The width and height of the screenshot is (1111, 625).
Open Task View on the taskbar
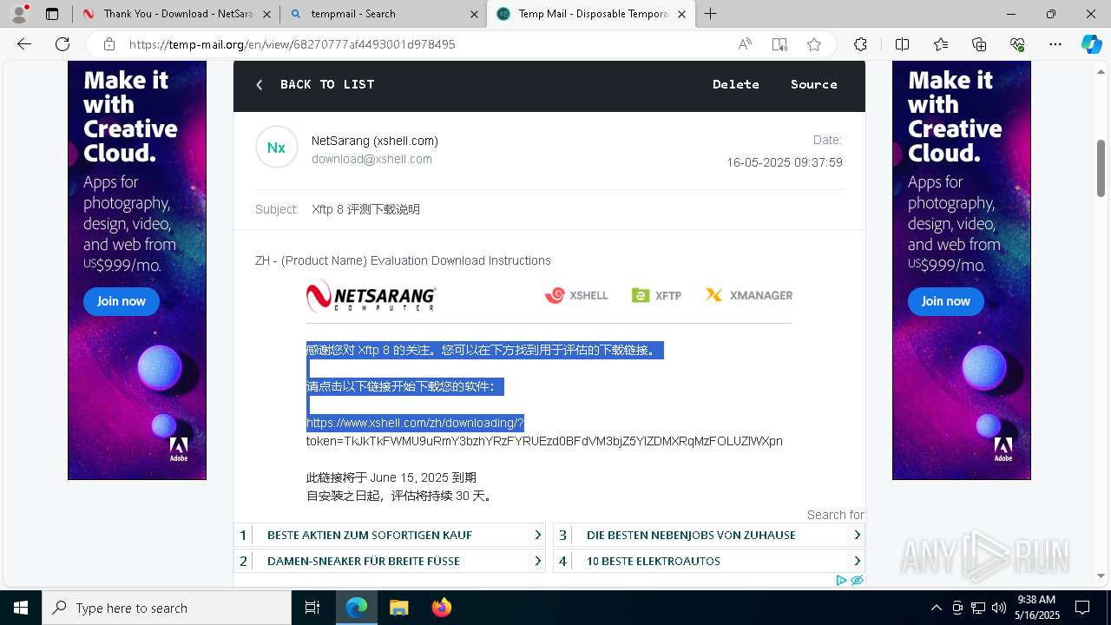(x=312, y=608)
